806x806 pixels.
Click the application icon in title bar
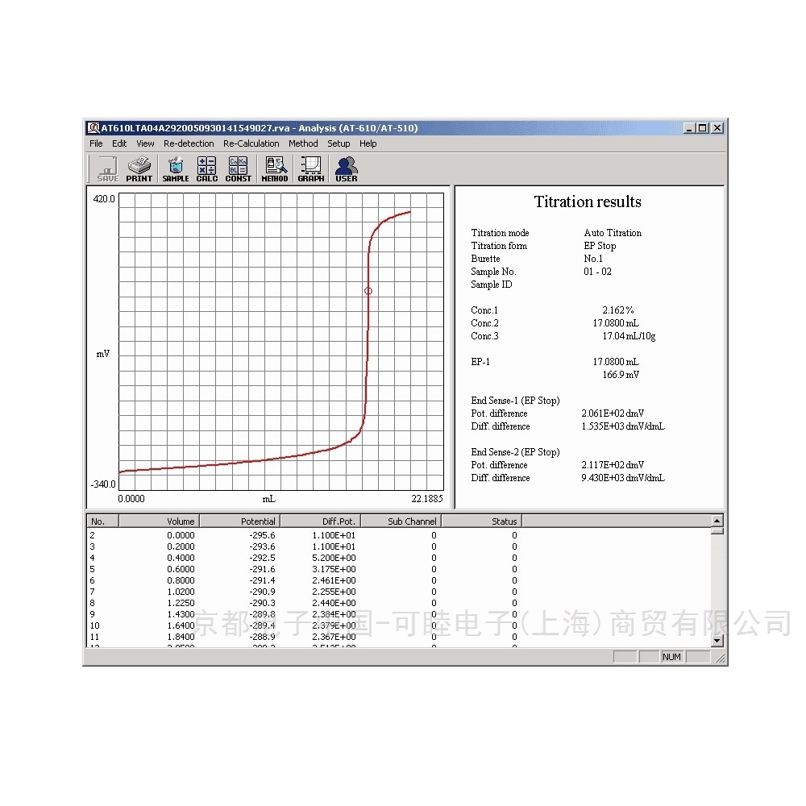point(93,127)
